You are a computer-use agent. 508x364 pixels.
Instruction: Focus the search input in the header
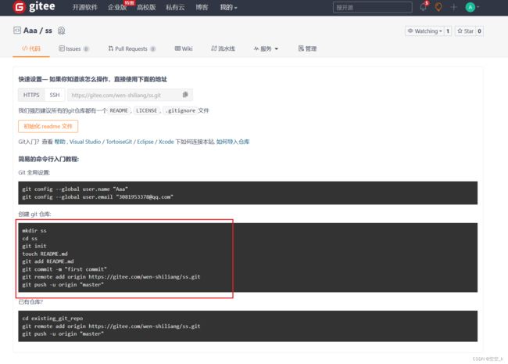pos(373,7)
